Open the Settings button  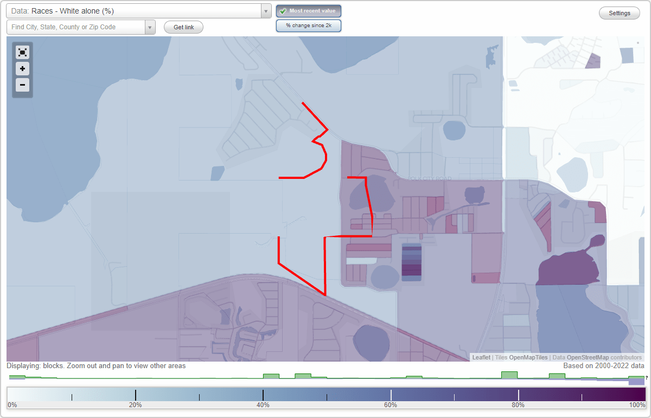point(620,14)
